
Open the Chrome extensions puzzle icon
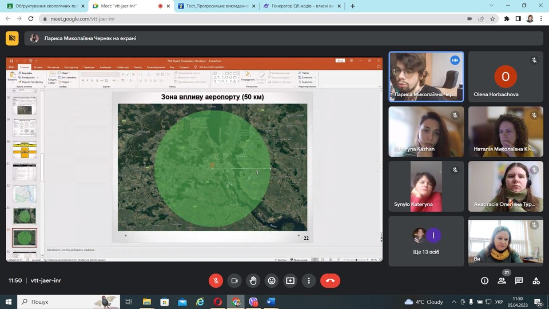pyautogui.click(x=506, y=18)
